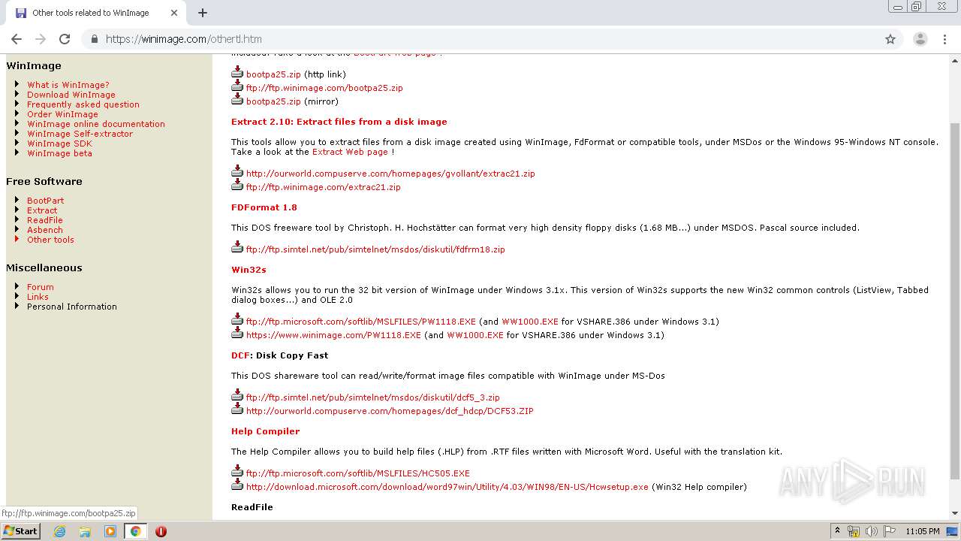The image size is (961, 541).
Task: Go to BootPart in Free Software
Action: pos(45,201)
